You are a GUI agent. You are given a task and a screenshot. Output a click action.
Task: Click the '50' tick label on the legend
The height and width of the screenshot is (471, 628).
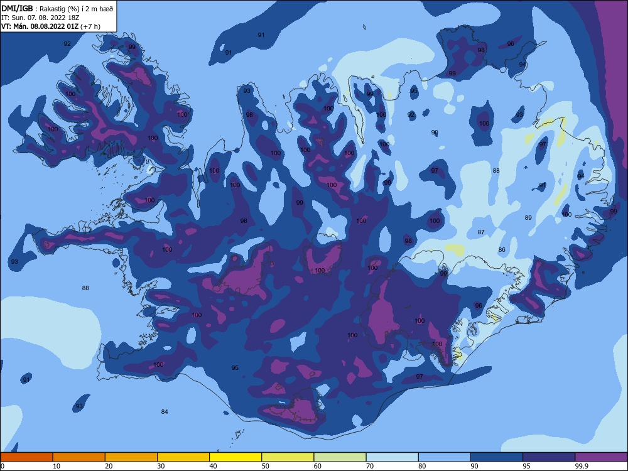tap(265, 466)
